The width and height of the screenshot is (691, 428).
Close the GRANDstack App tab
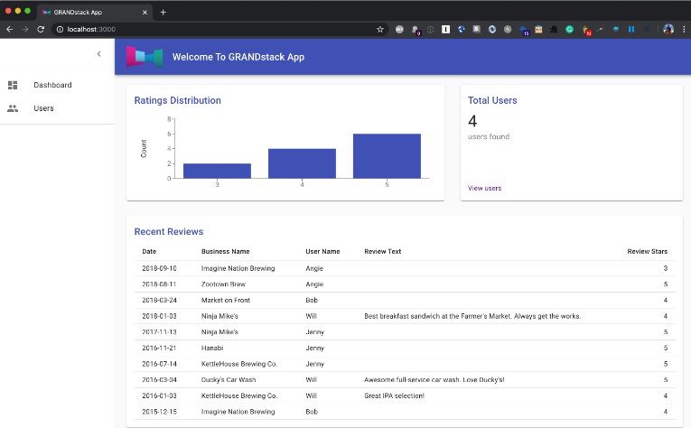coord(146,12)
